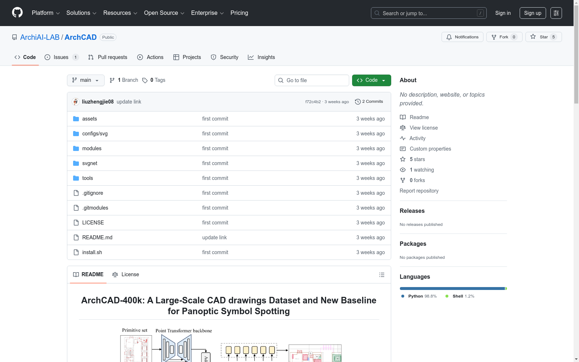Open the green Code dropdown button
The width and height of the screenshot is (579, 362).
coord(372,80)
